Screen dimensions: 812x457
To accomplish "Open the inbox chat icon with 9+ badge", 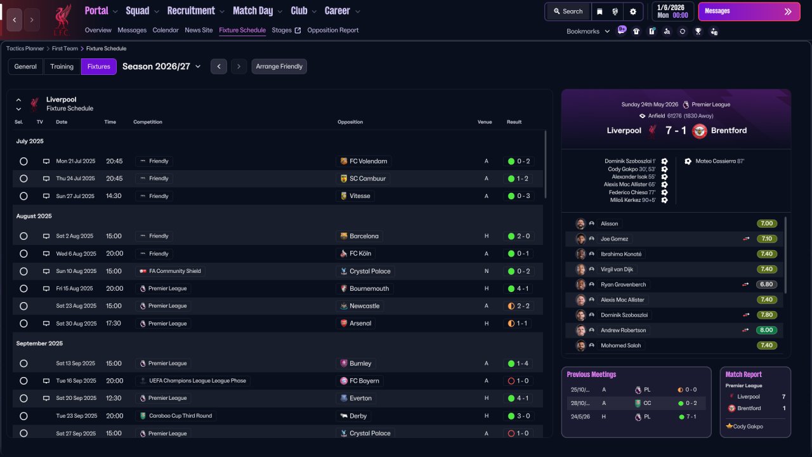I will pyautogui.click(x=621, y=30).
